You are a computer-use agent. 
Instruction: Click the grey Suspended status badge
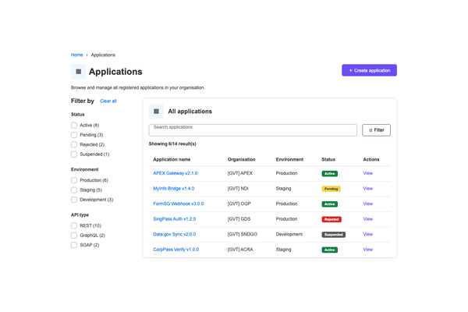[333, 234]
